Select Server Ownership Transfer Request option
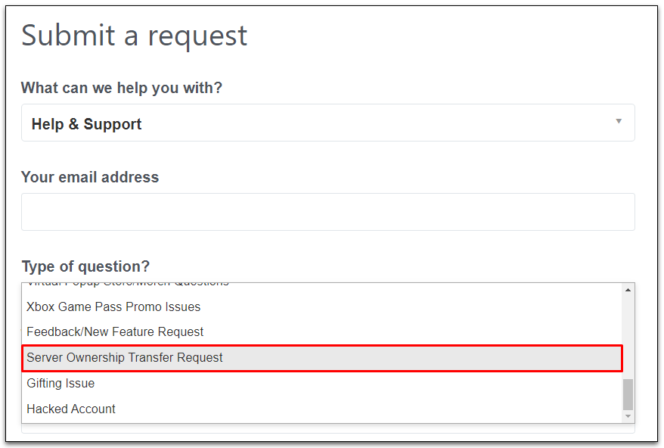This screenshot has width=664, height=448. tap(125, 358)
